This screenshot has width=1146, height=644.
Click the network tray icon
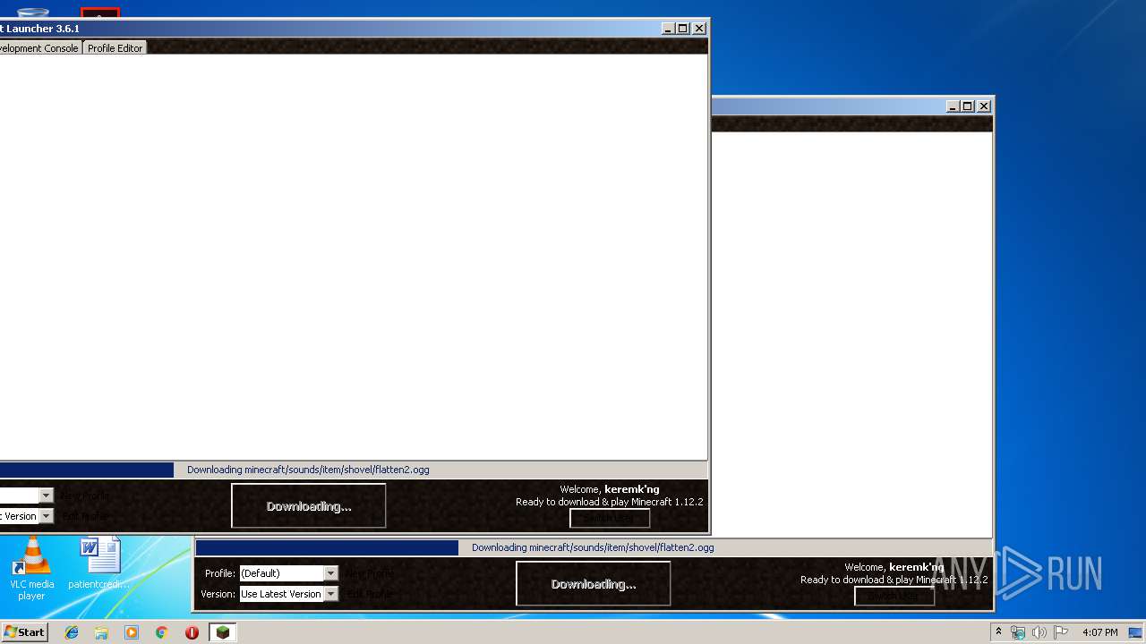1018,632
